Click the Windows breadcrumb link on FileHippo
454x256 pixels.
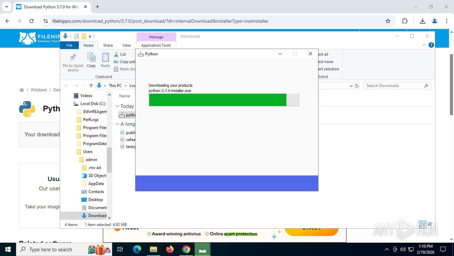coord(39,90)
